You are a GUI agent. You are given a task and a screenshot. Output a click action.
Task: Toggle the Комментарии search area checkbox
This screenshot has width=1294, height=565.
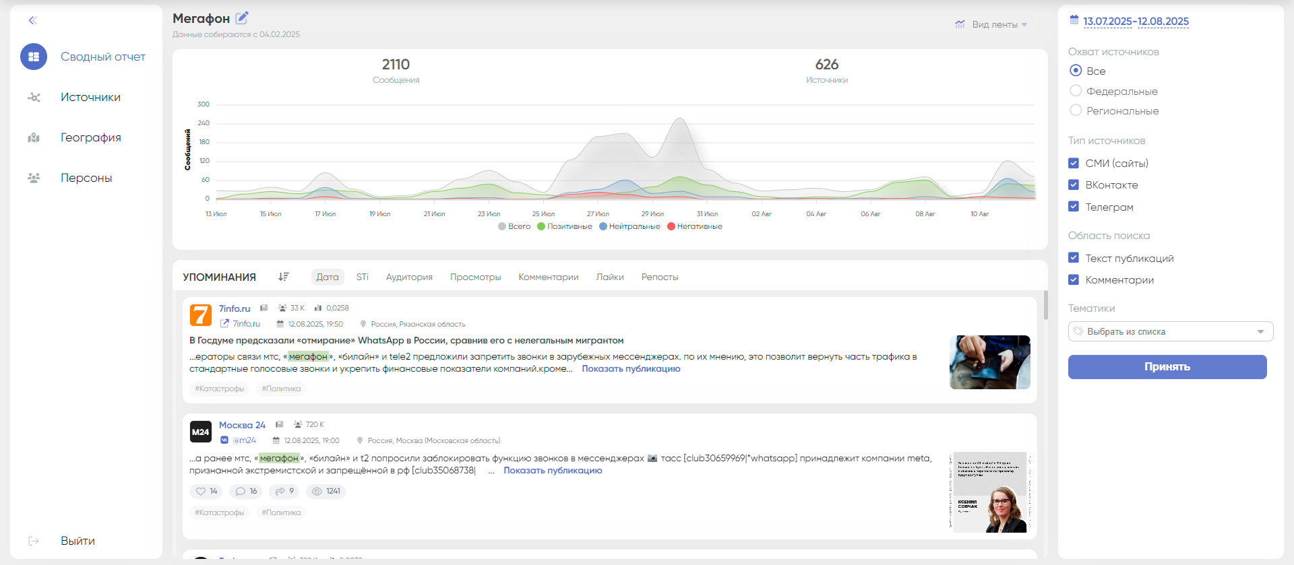pyautogui.click(x=1074, y=279)
